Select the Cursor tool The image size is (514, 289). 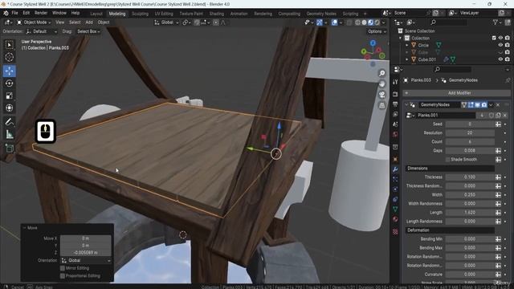(x=9, y=57)
